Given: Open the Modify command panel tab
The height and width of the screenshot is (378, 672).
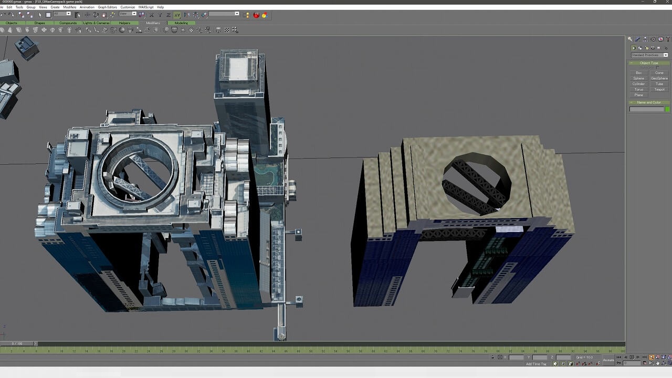Looking at the screenshot, I should point(637,39).
